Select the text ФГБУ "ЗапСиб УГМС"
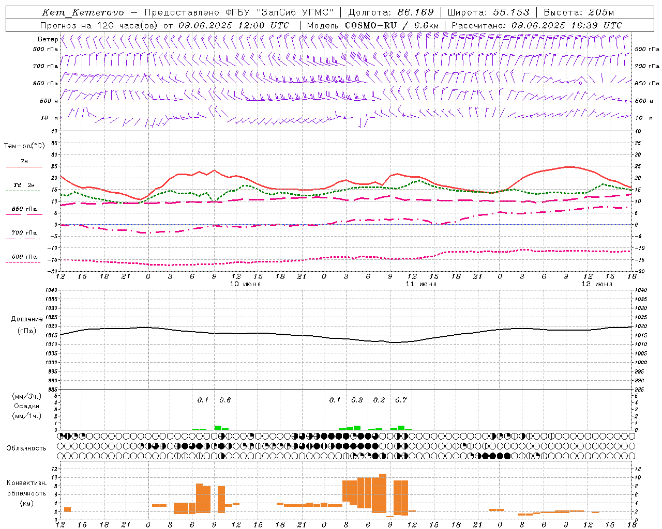This screenshot has width=662, height=529. (x=280, y=12)
